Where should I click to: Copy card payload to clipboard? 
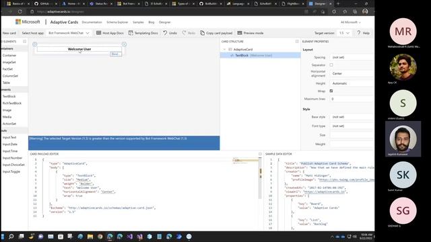(x=216, y=33)
